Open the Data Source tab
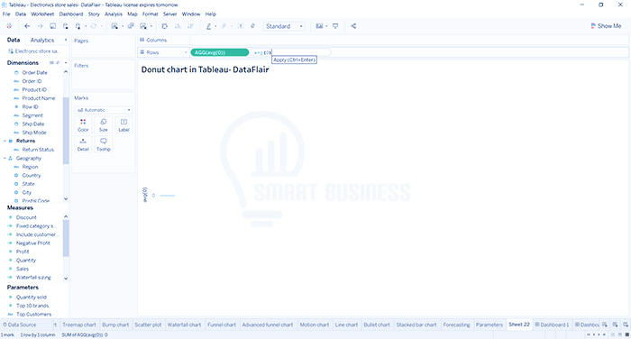 (x=19, y=325)
